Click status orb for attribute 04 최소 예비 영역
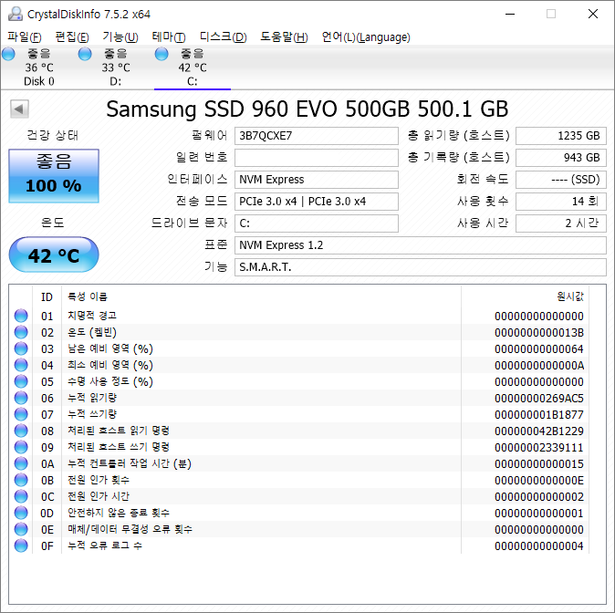Screen dimensions: 615x613 (x=21, y=365)
